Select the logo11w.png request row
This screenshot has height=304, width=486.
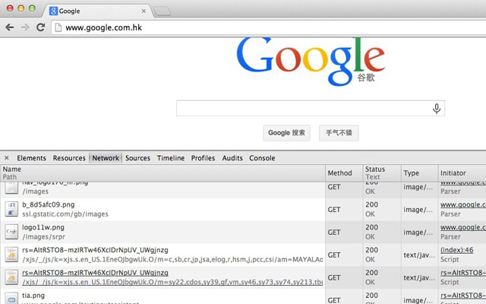click(243, 232)
